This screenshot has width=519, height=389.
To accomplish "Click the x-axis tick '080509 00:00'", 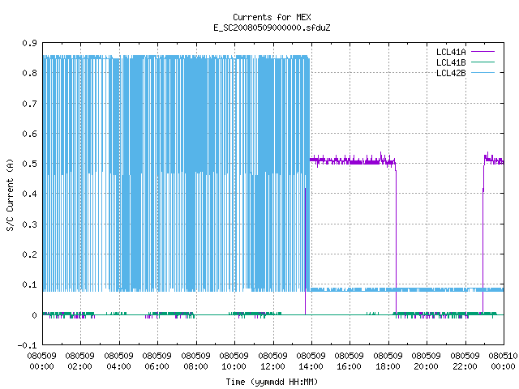I will [x=41, y=361].
